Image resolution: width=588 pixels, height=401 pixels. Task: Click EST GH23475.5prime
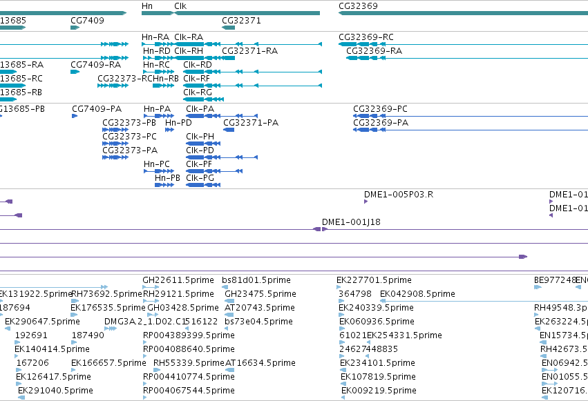[260, 294]
